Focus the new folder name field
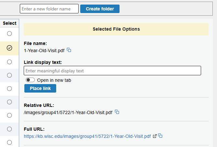This screenshot has height=147, width=217. pos(49,9)
